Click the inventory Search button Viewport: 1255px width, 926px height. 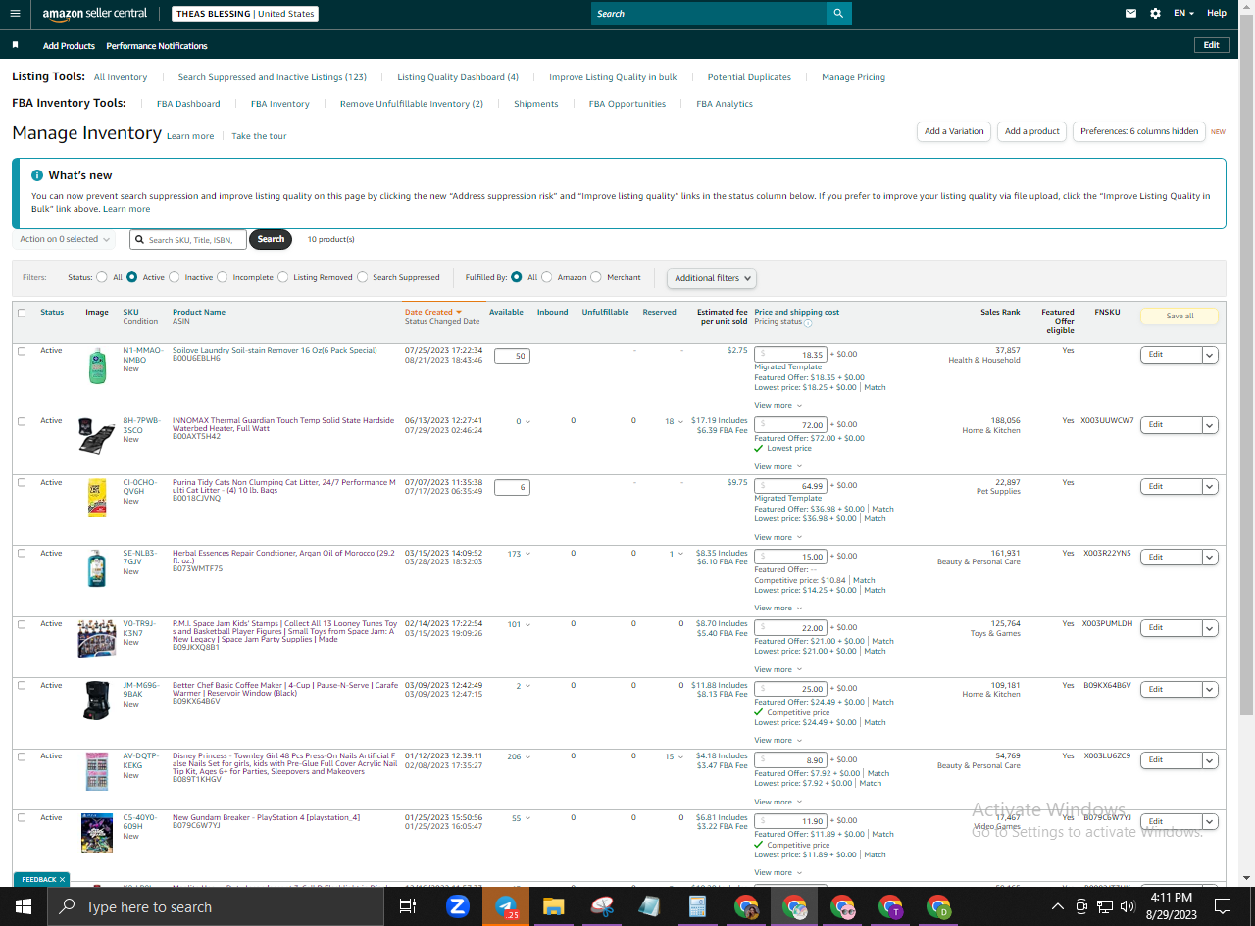pyautogui.click(x=271, y=239)
